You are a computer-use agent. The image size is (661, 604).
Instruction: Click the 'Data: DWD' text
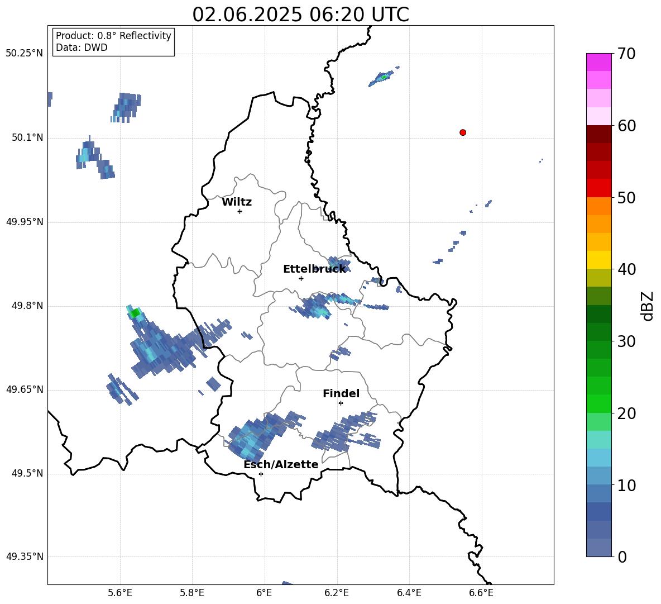click(x=82, y=47)
